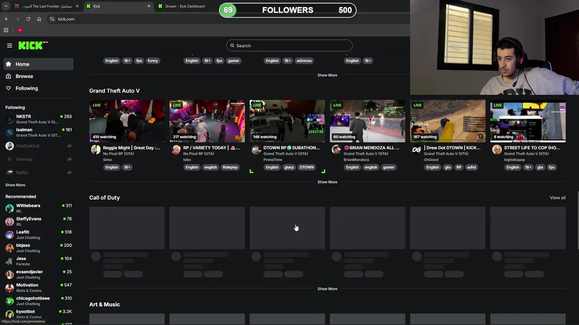Close the Kick browser tab
The width and height of the screenshot is (579, 325).
[x=149, y=6]
